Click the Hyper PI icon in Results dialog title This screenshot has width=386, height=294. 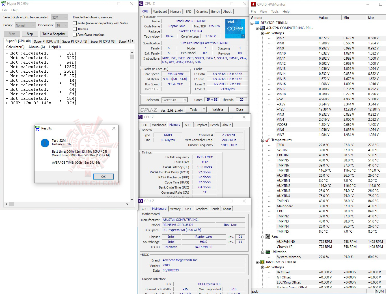coord(38,128)
